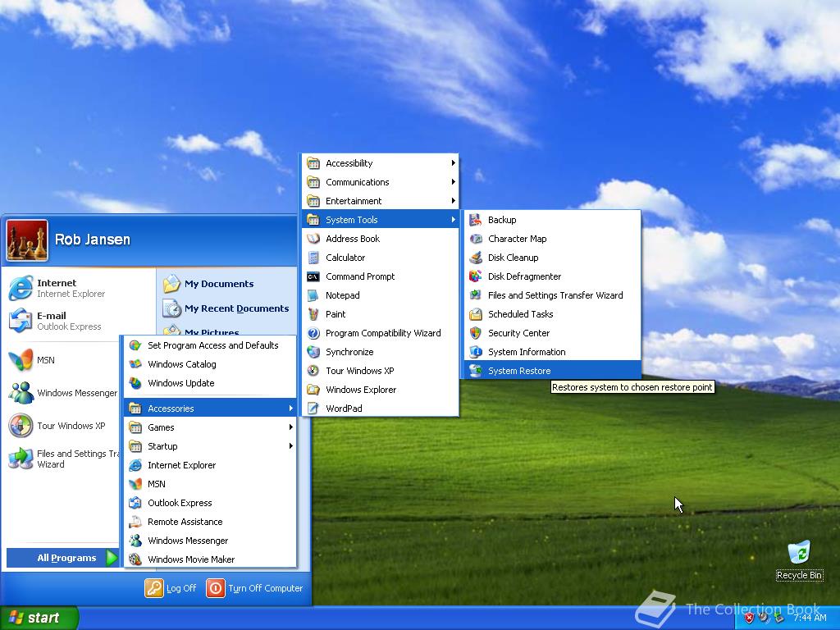
Task: Click the Outlook Express icon in All Programs
Action: point(135,503)
